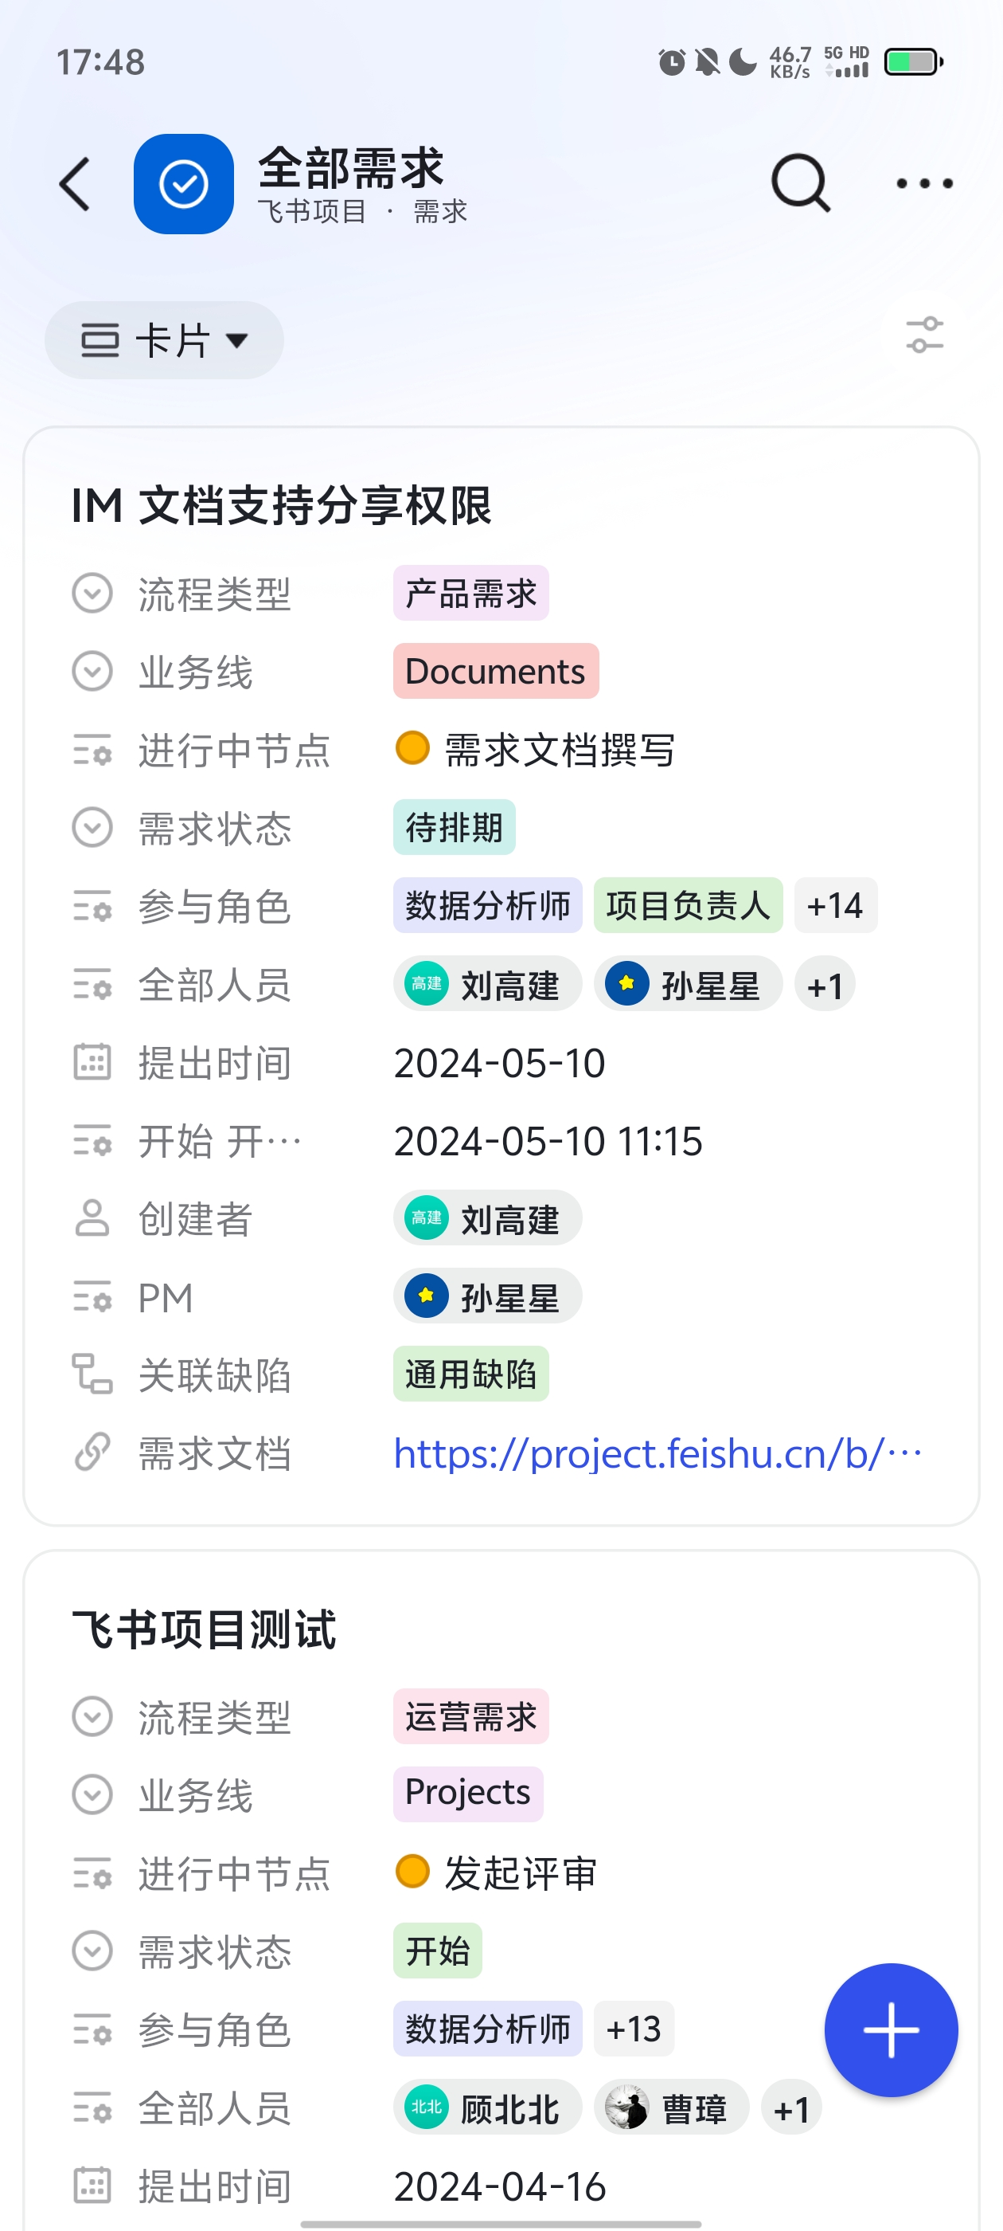
Task: Tap 孙星星 avatar in PM row
Action: (427, 1296)
